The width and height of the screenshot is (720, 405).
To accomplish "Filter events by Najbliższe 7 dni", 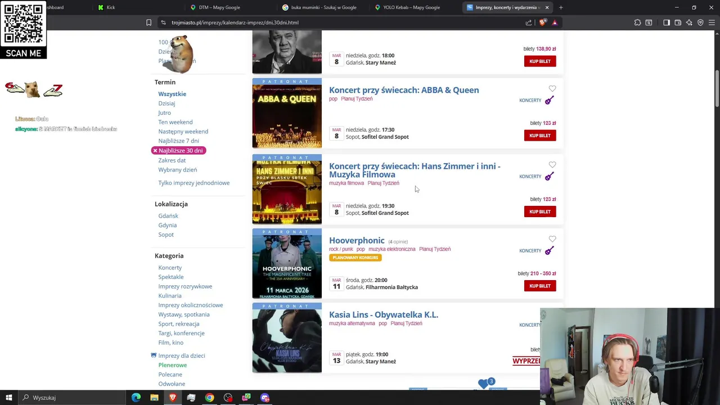I will tap(178, 141).
